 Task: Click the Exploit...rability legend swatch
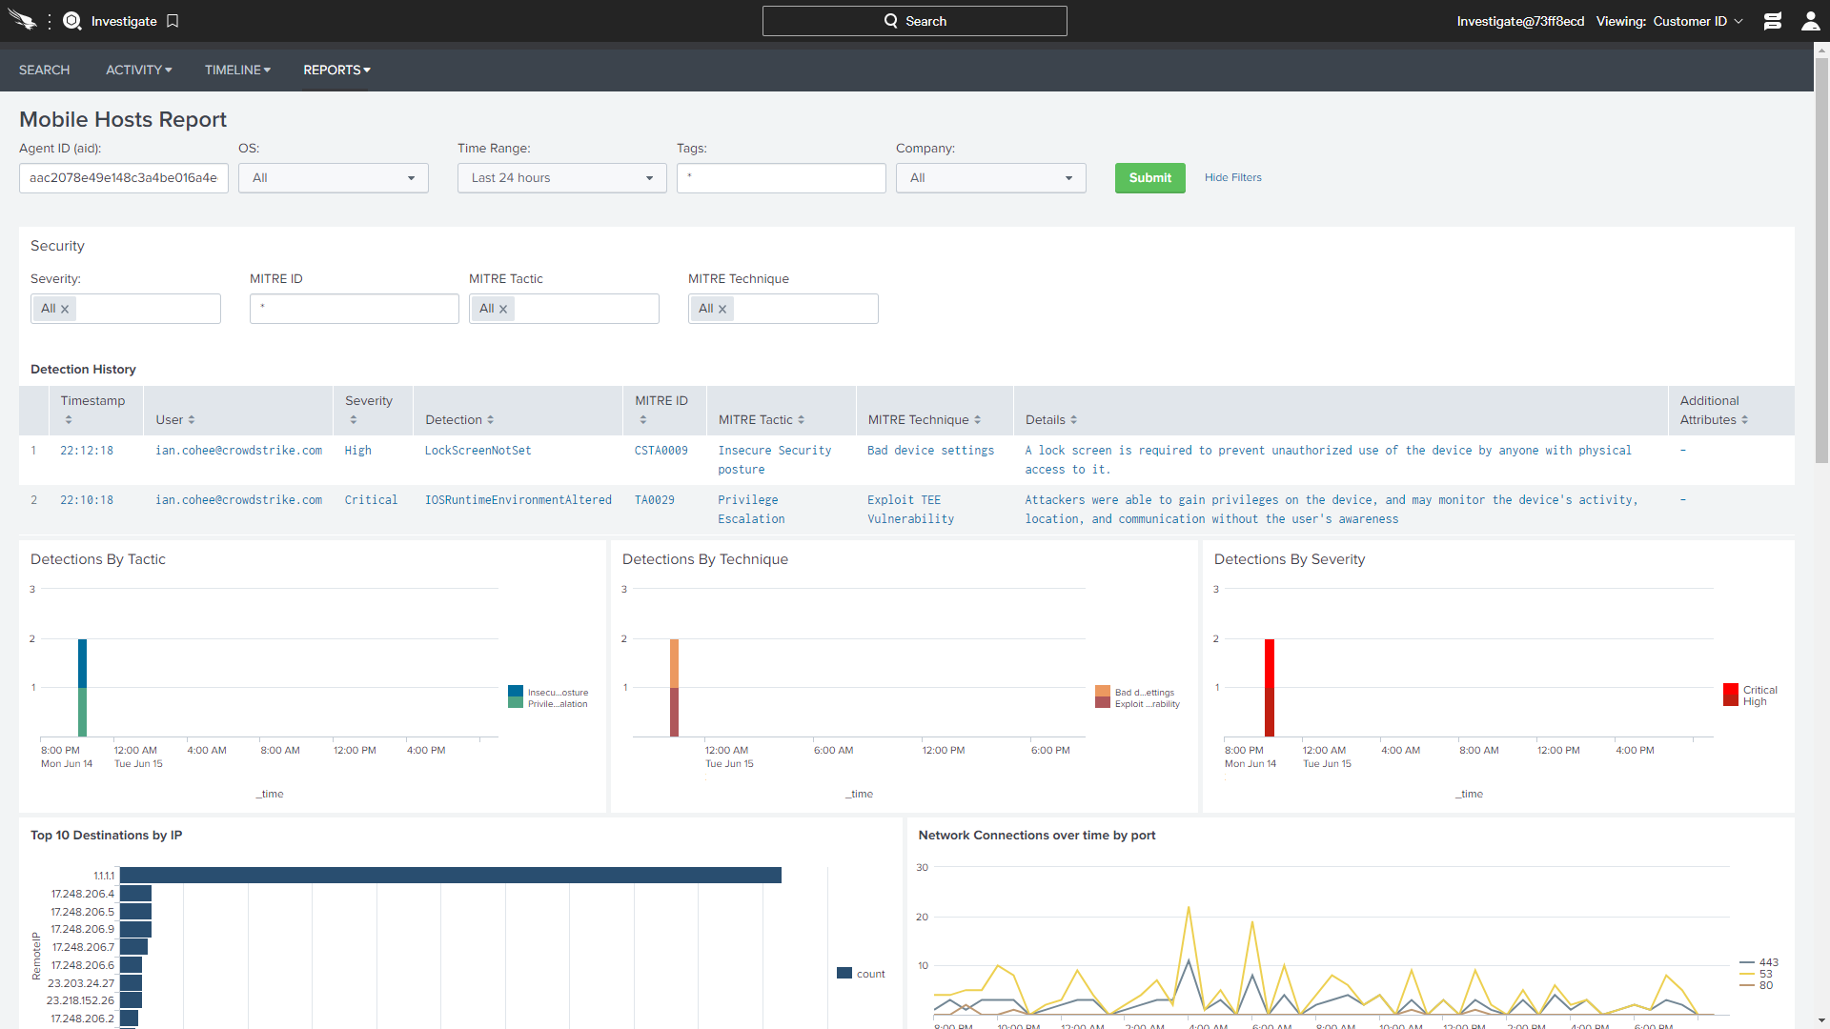1103,703
